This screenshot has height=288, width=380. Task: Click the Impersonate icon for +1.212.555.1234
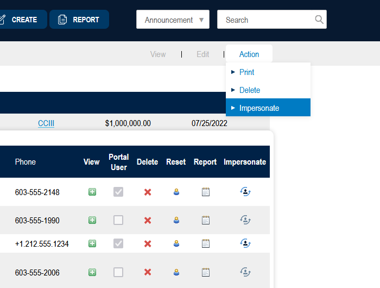click(245, 243)
